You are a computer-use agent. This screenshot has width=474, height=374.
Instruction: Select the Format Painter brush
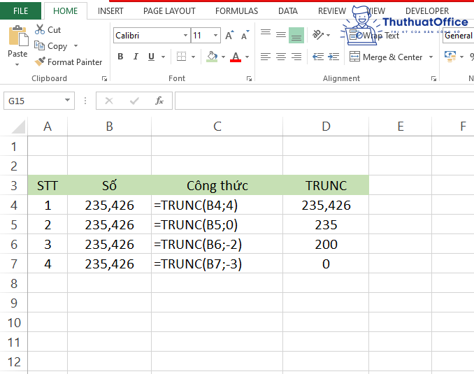[40, 62]
